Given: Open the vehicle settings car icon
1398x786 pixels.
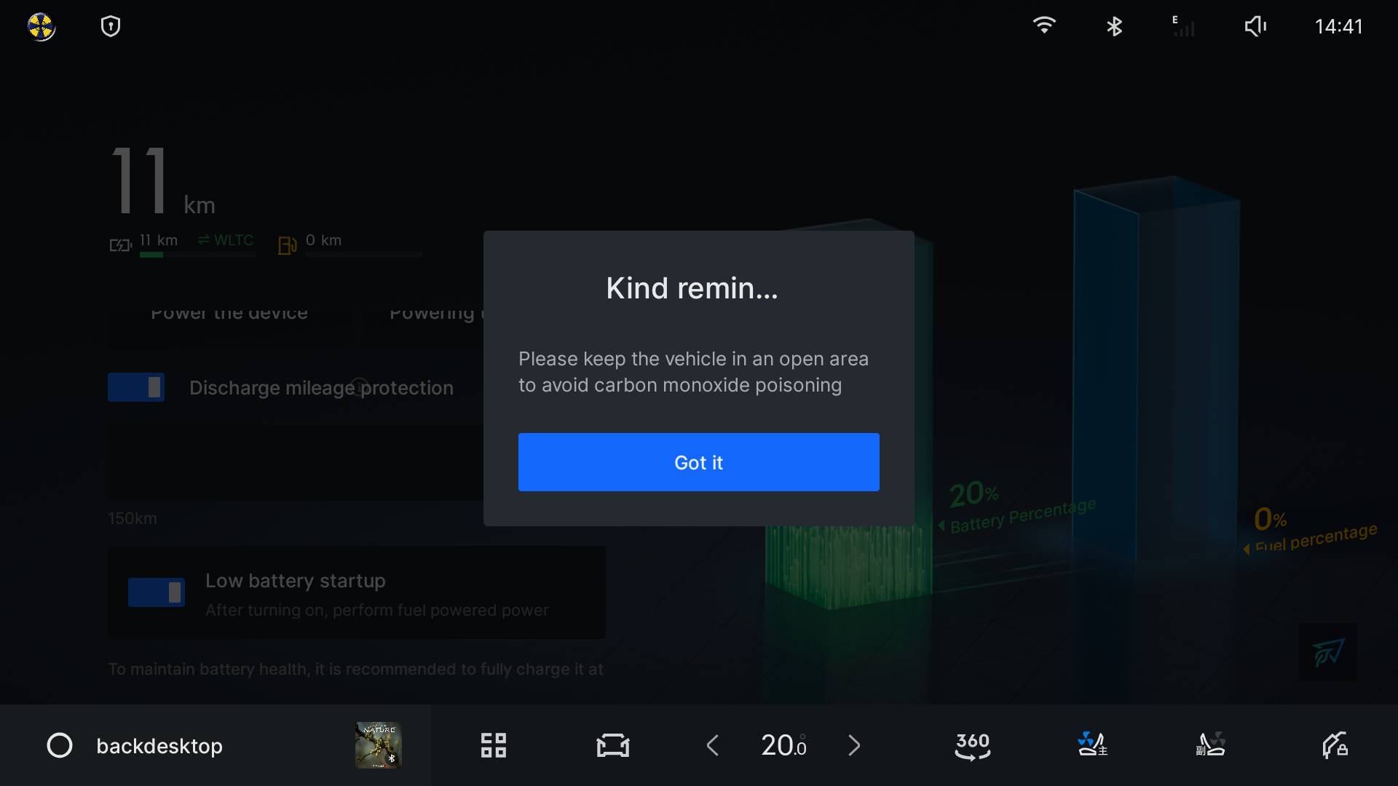Looking at the screenshot, I should click(612, 745).
